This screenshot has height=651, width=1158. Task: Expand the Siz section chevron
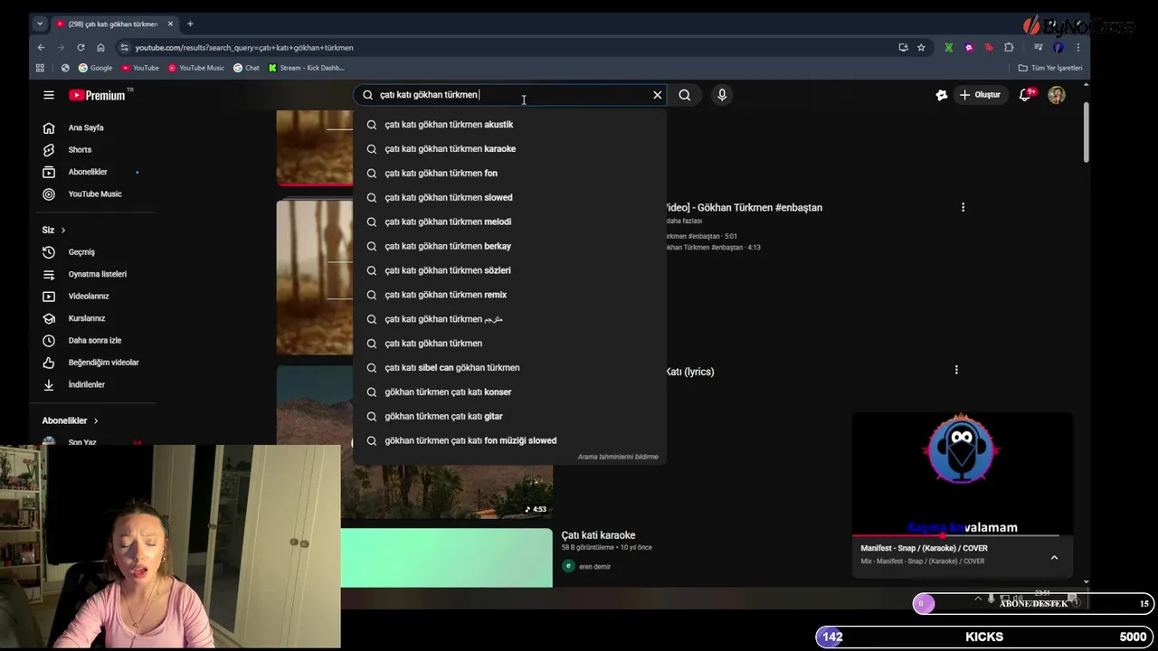click(62, 231)
